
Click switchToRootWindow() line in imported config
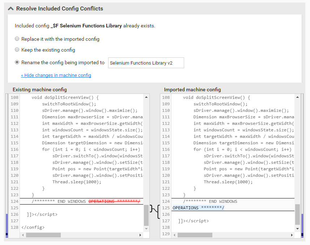[220, 104]
